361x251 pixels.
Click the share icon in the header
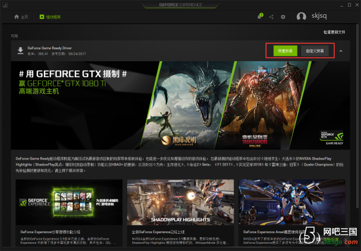tap(271, 17)
